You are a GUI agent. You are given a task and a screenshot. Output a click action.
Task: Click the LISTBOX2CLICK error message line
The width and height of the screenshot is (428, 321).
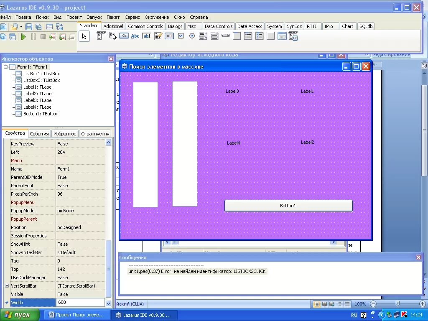click(197, 271)
